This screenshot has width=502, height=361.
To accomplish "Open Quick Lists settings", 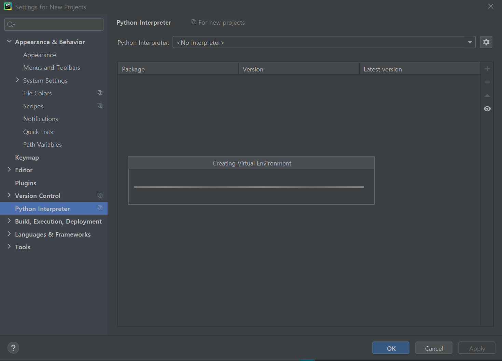I will tap(38, 132).
